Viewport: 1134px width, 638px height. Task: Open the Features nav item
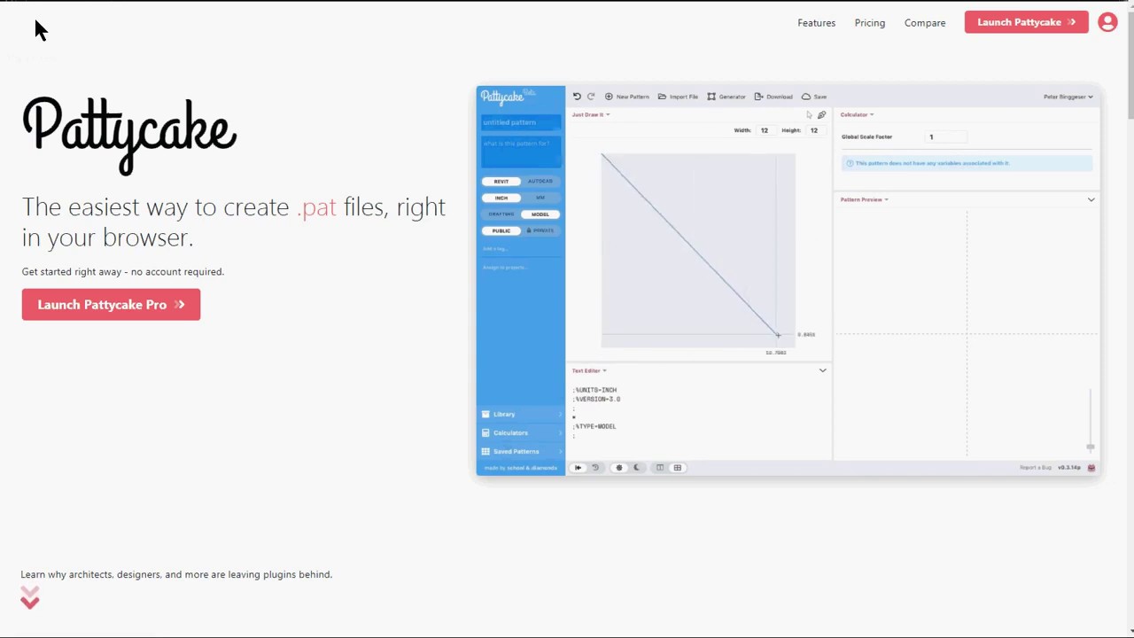816,23
